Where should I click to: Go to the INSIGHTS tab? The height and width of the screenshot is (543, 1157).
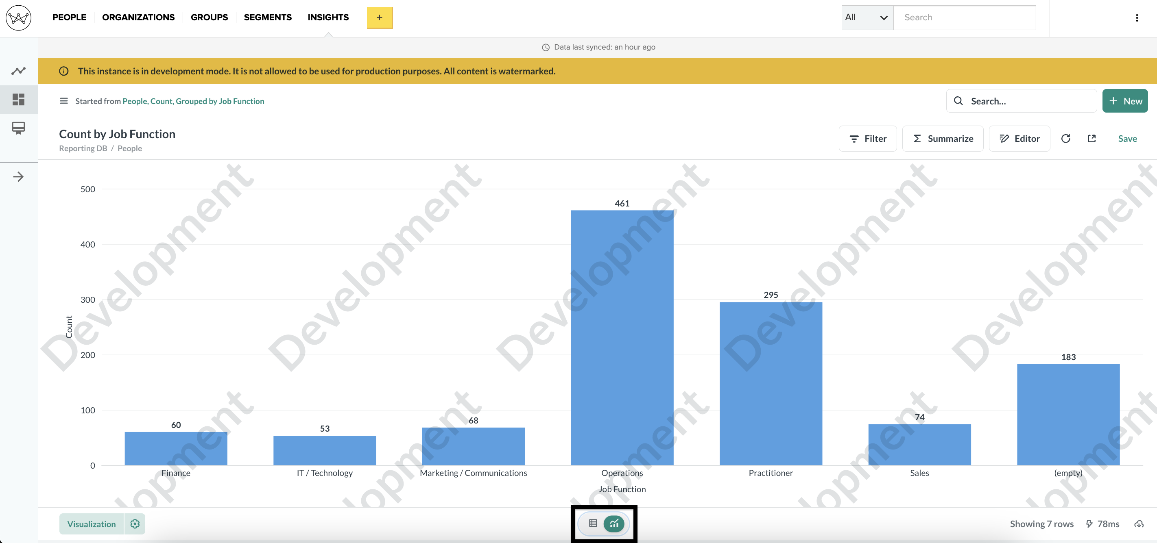point(328,17)
